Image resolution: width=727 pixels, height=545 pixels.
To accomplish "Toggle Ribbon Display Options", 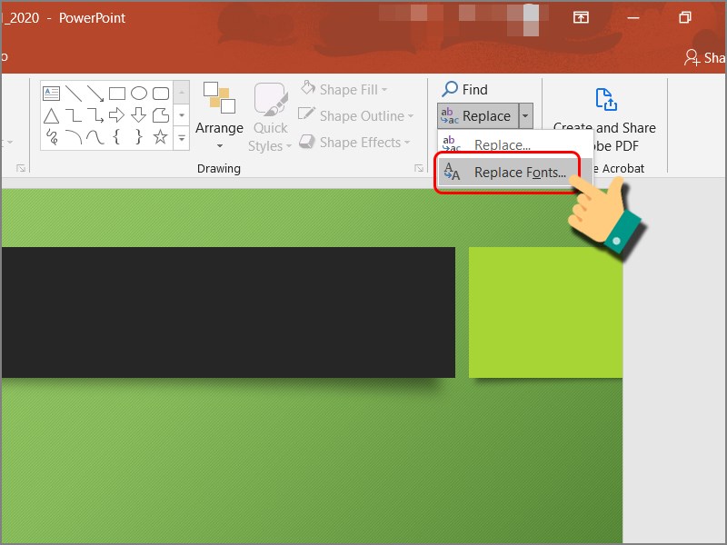I will click(x=581, y=17).
